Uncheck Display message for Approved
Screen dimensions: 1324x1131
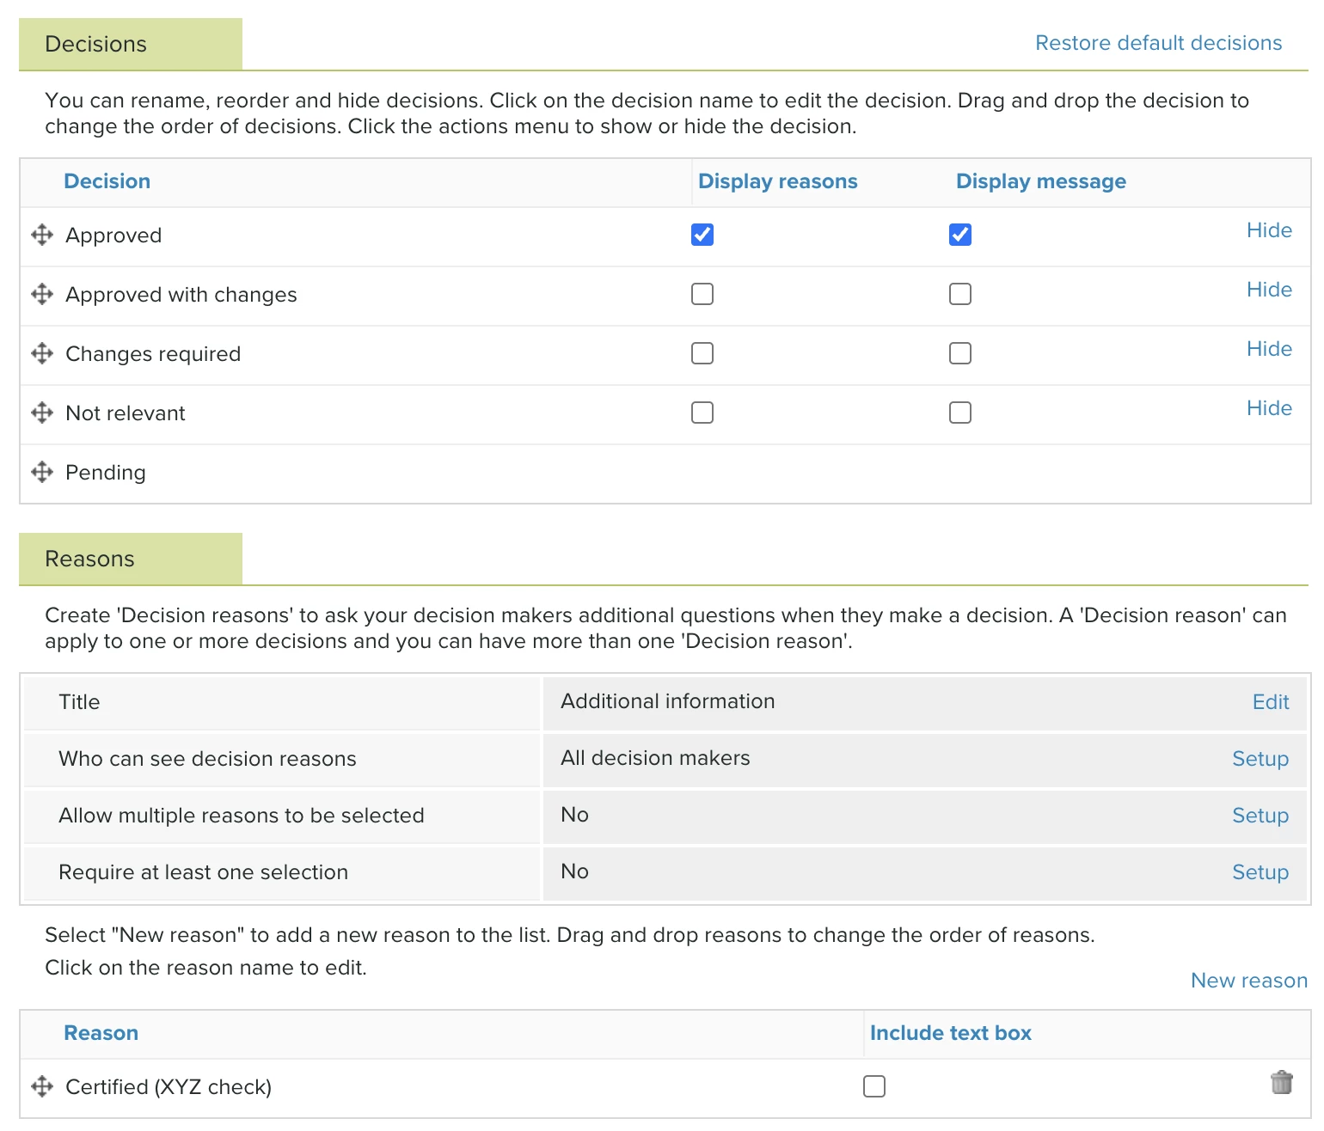960,235
